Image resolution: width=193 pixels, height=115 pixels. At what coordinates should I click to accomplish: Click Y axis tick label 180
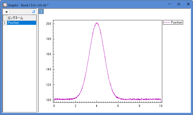click(49, 39)
